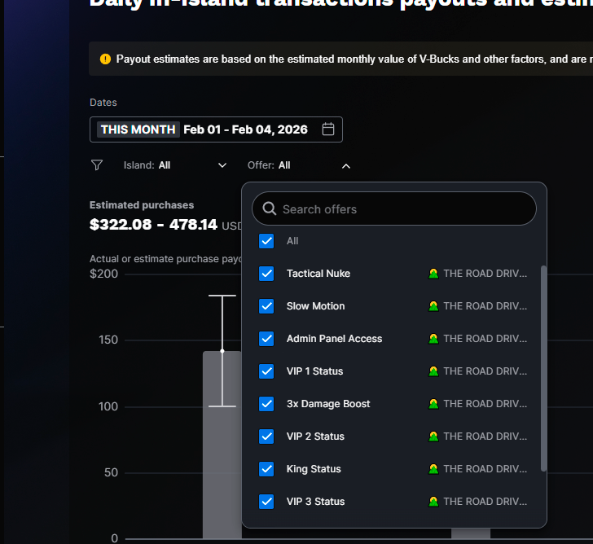
Task: Toggle the Slow Motion checkbox
Action: (266, 306)
